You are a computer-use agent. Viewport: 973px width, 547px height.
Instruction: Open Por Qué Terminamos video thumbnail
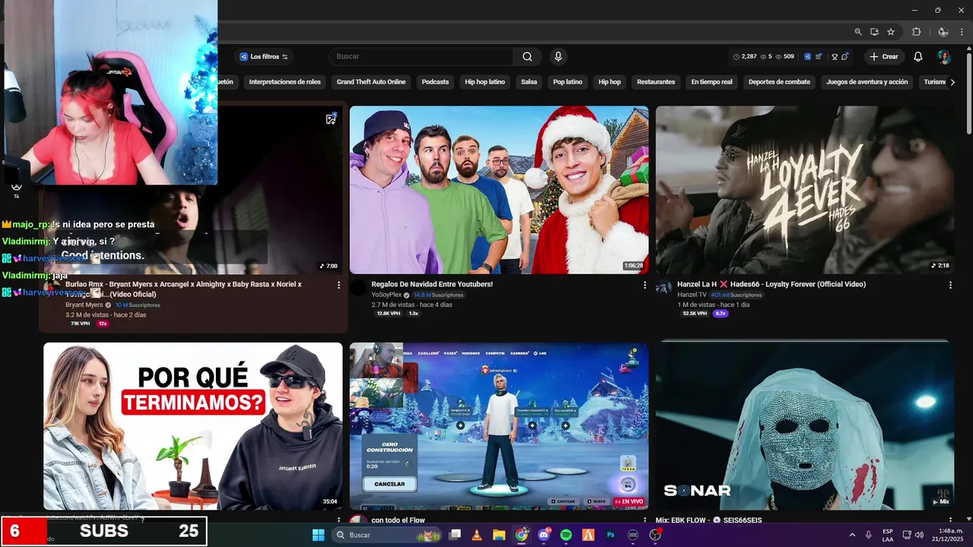coord(193,426)
